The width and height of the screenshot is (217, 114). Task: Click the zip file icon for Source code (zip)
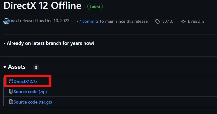click(11, 91)
